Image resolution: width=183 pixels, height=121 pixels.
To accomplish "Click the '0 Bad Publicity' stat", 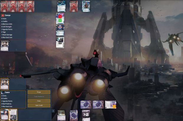I will pos(6,104).
